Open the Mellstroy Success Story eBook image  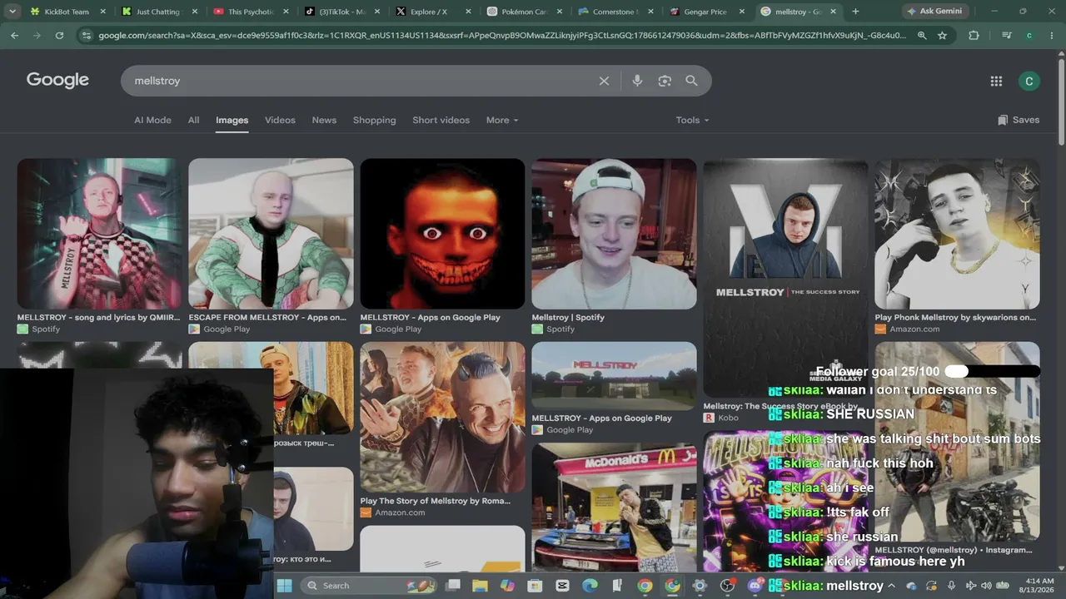click(x=785, y=278)
